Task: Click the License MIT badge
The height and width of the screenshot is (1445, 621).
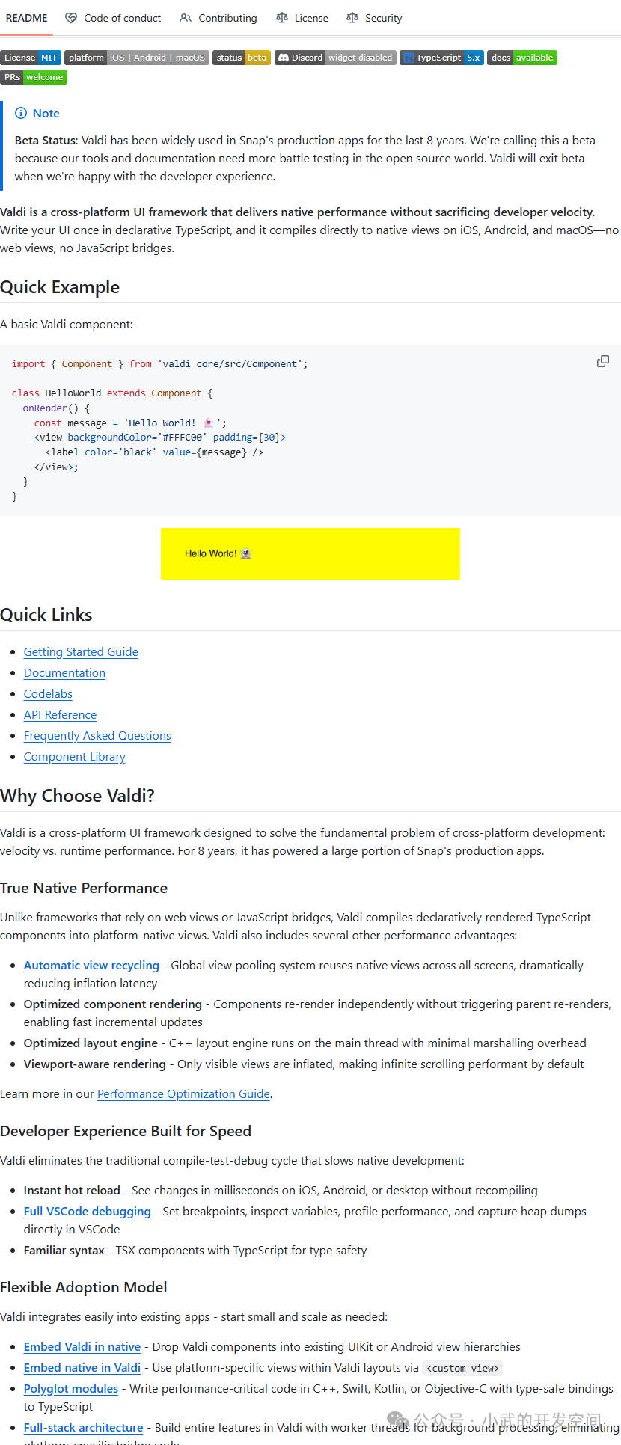Action: 31,58
